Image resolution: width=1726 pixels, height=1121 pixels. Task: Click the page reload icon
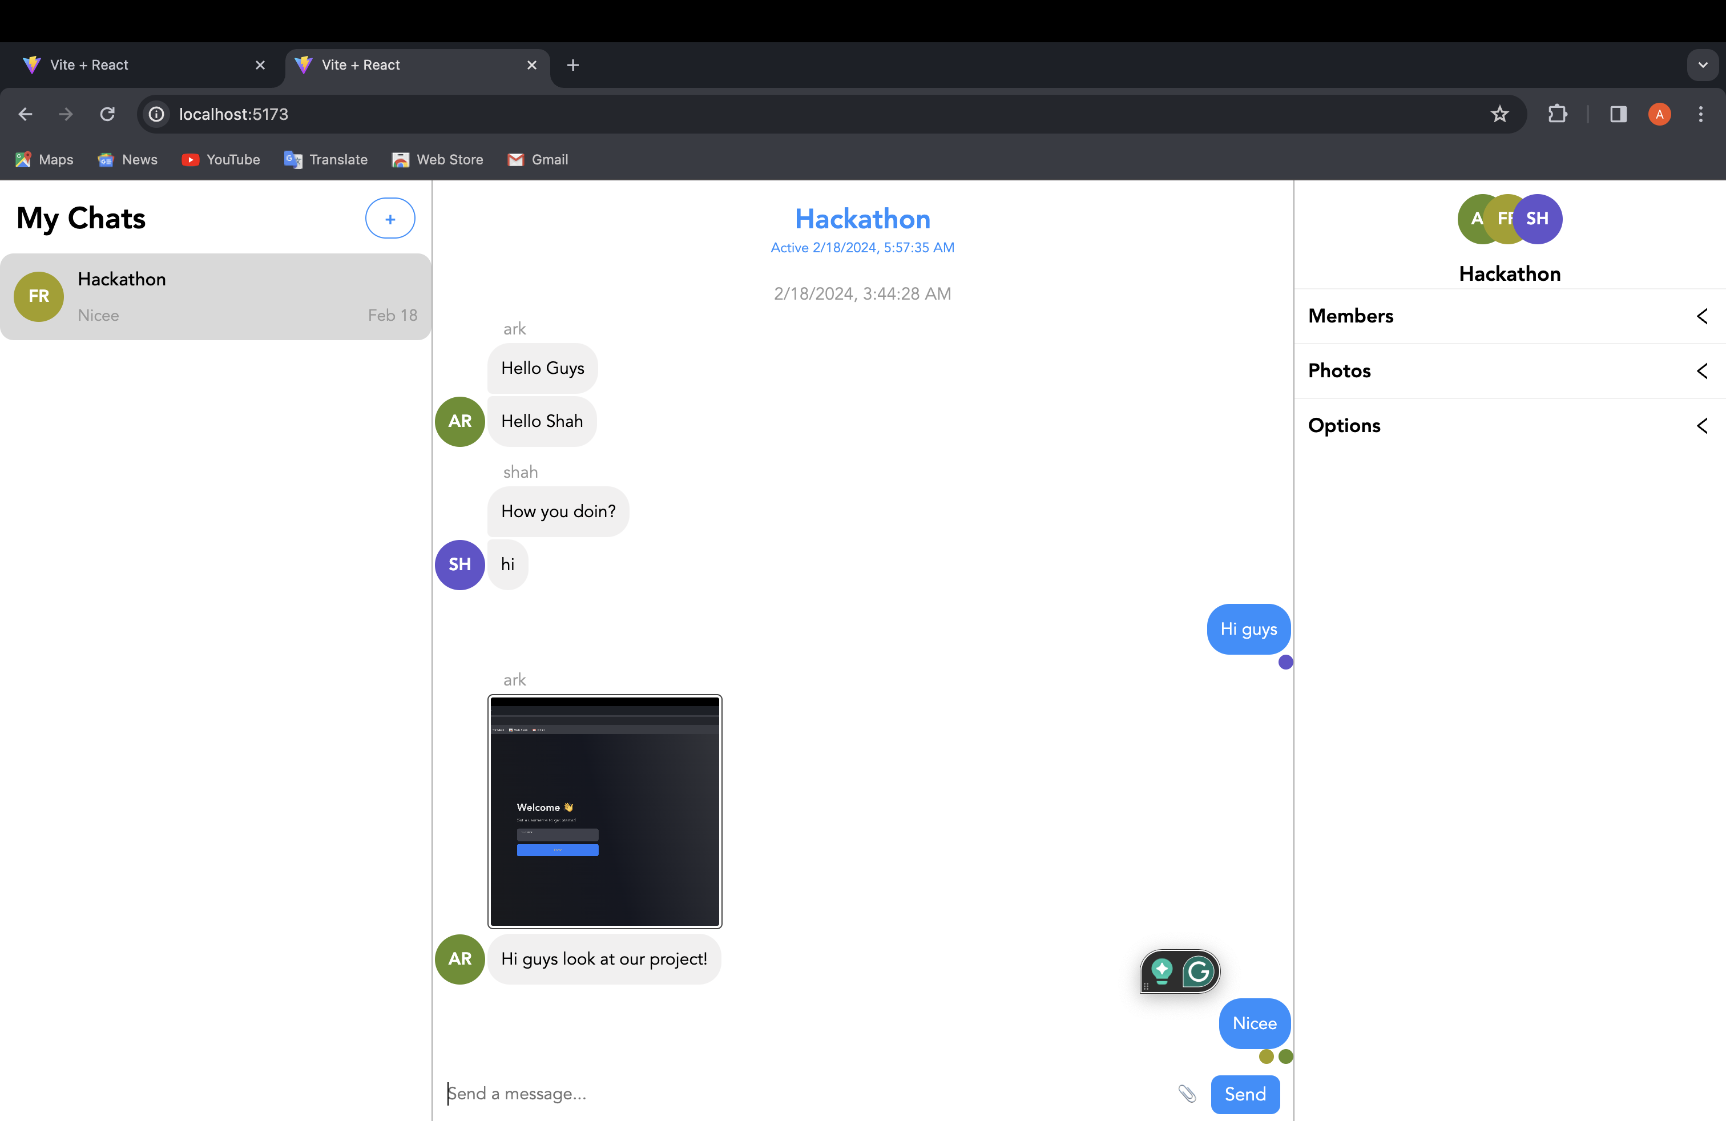pos(107,114)
